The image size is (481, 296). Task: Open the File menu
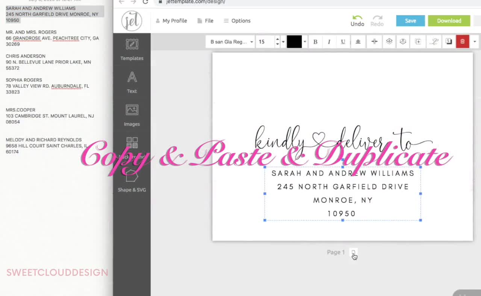point(206,21)
